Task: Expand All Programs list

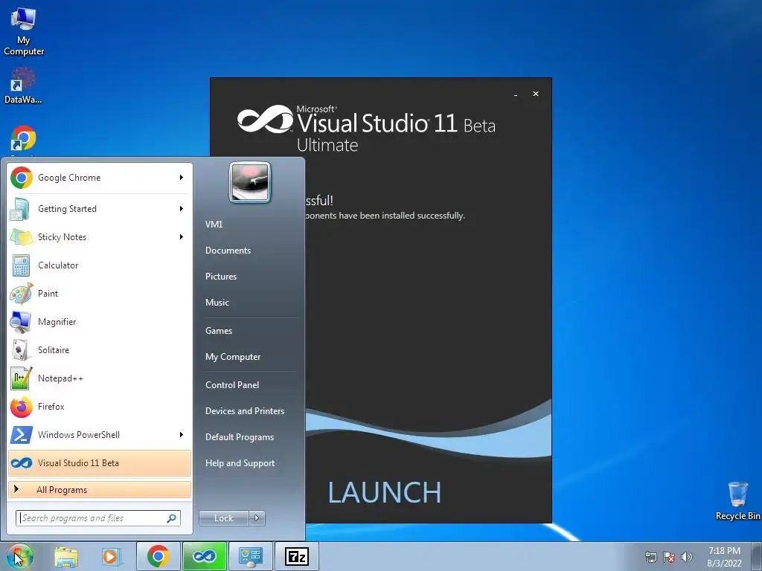Action: point(100,490)
